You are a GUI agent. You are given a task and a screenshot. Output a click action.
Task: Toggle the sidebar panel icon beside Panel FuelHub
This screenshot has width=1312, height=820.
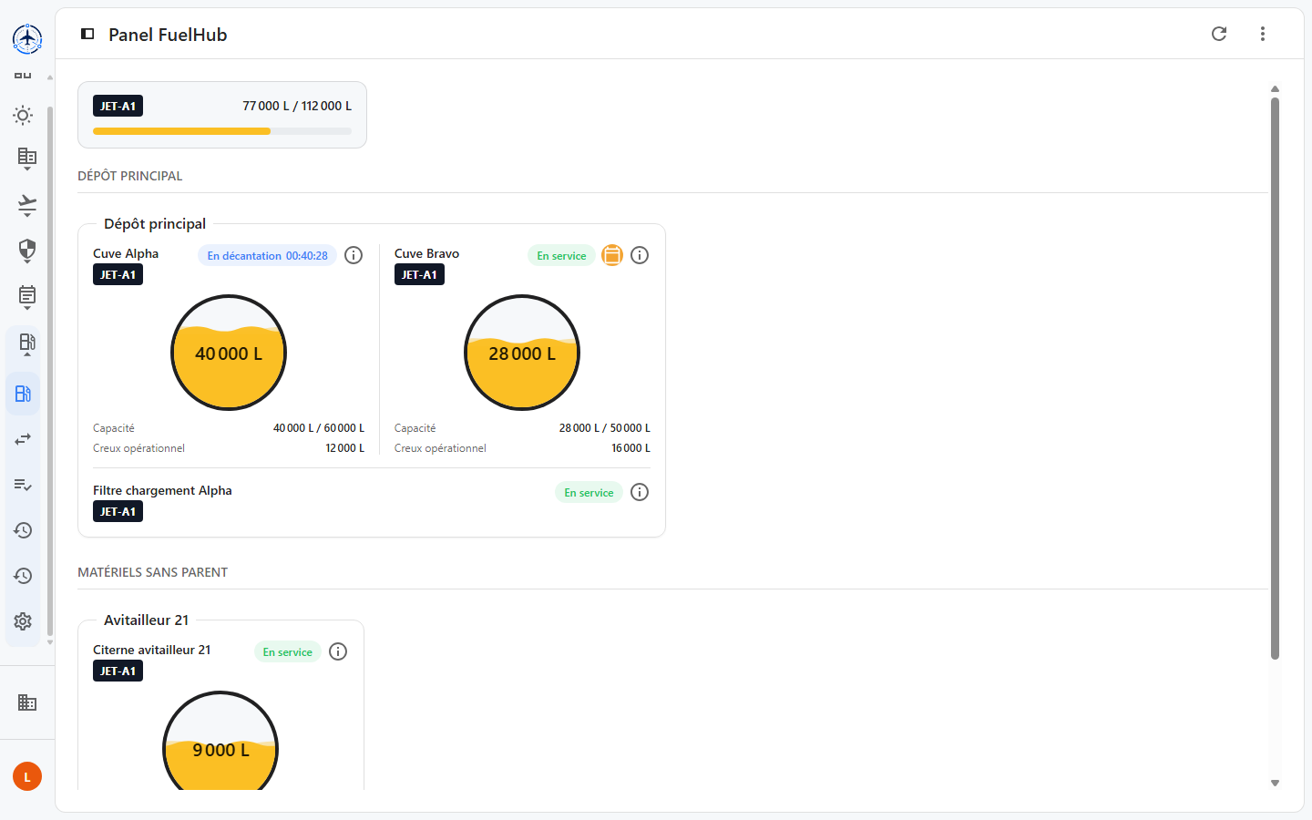coord(87,34)
